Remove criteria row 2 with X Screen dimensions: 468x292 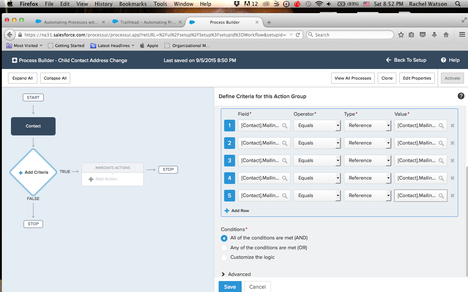point(452,143)
